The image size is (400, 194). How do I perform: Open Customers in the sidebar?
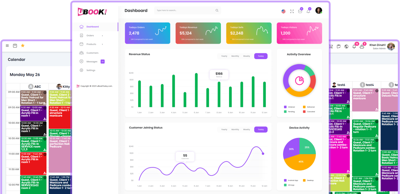click(x=92, y=53)
